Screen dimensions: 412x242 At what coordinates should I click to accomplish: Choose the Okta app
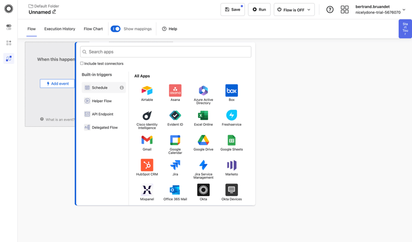(x=203, y=190)
